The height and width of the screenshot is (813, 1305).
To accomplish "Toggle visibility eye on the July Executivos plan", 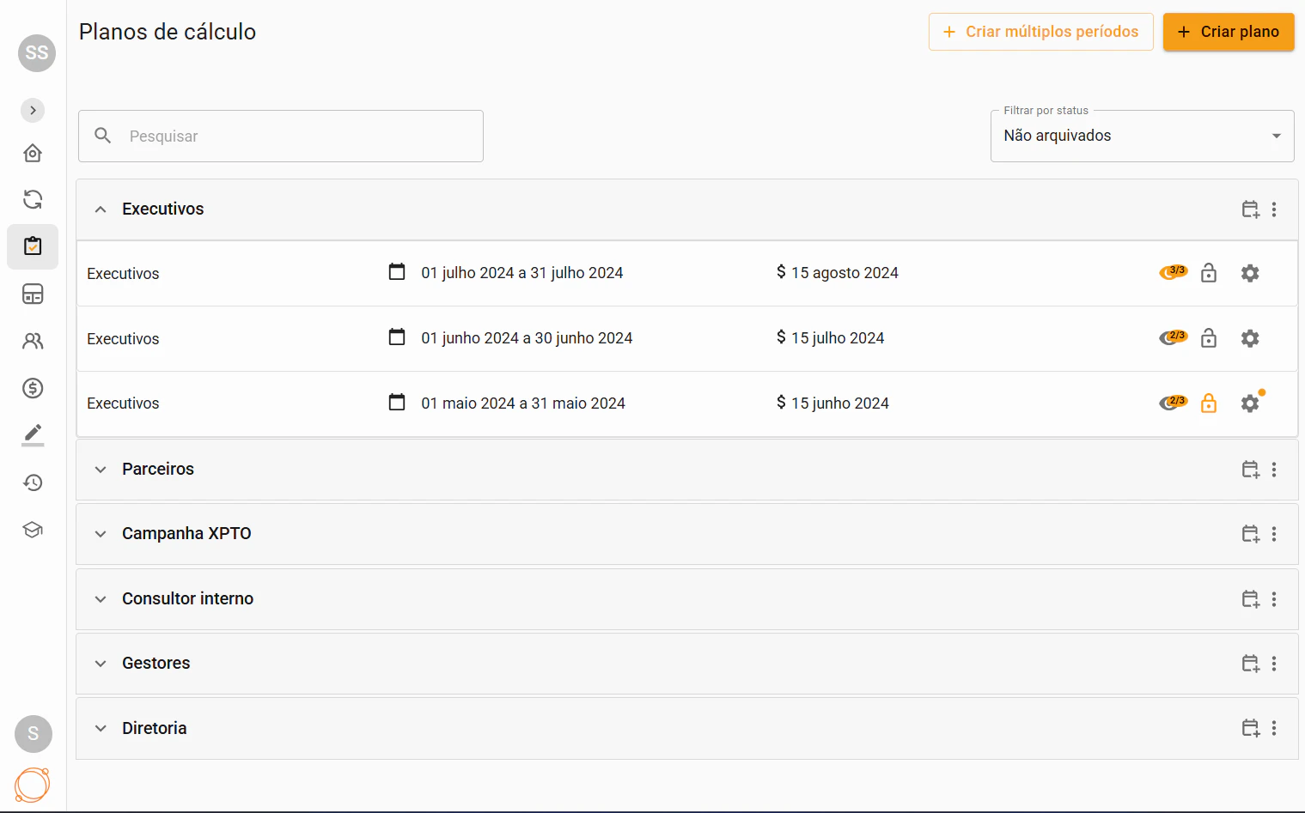I will pos(1173,272).
